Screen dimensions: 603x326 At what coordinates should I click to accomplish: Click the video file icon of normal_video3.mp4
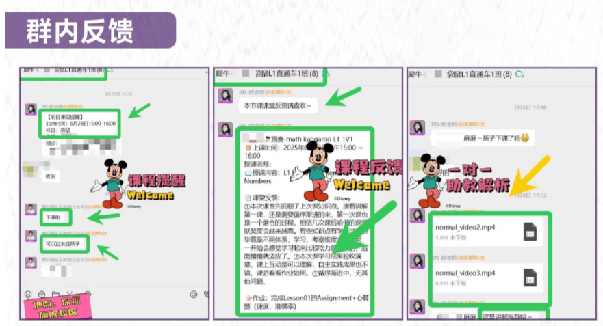point(530,277)
